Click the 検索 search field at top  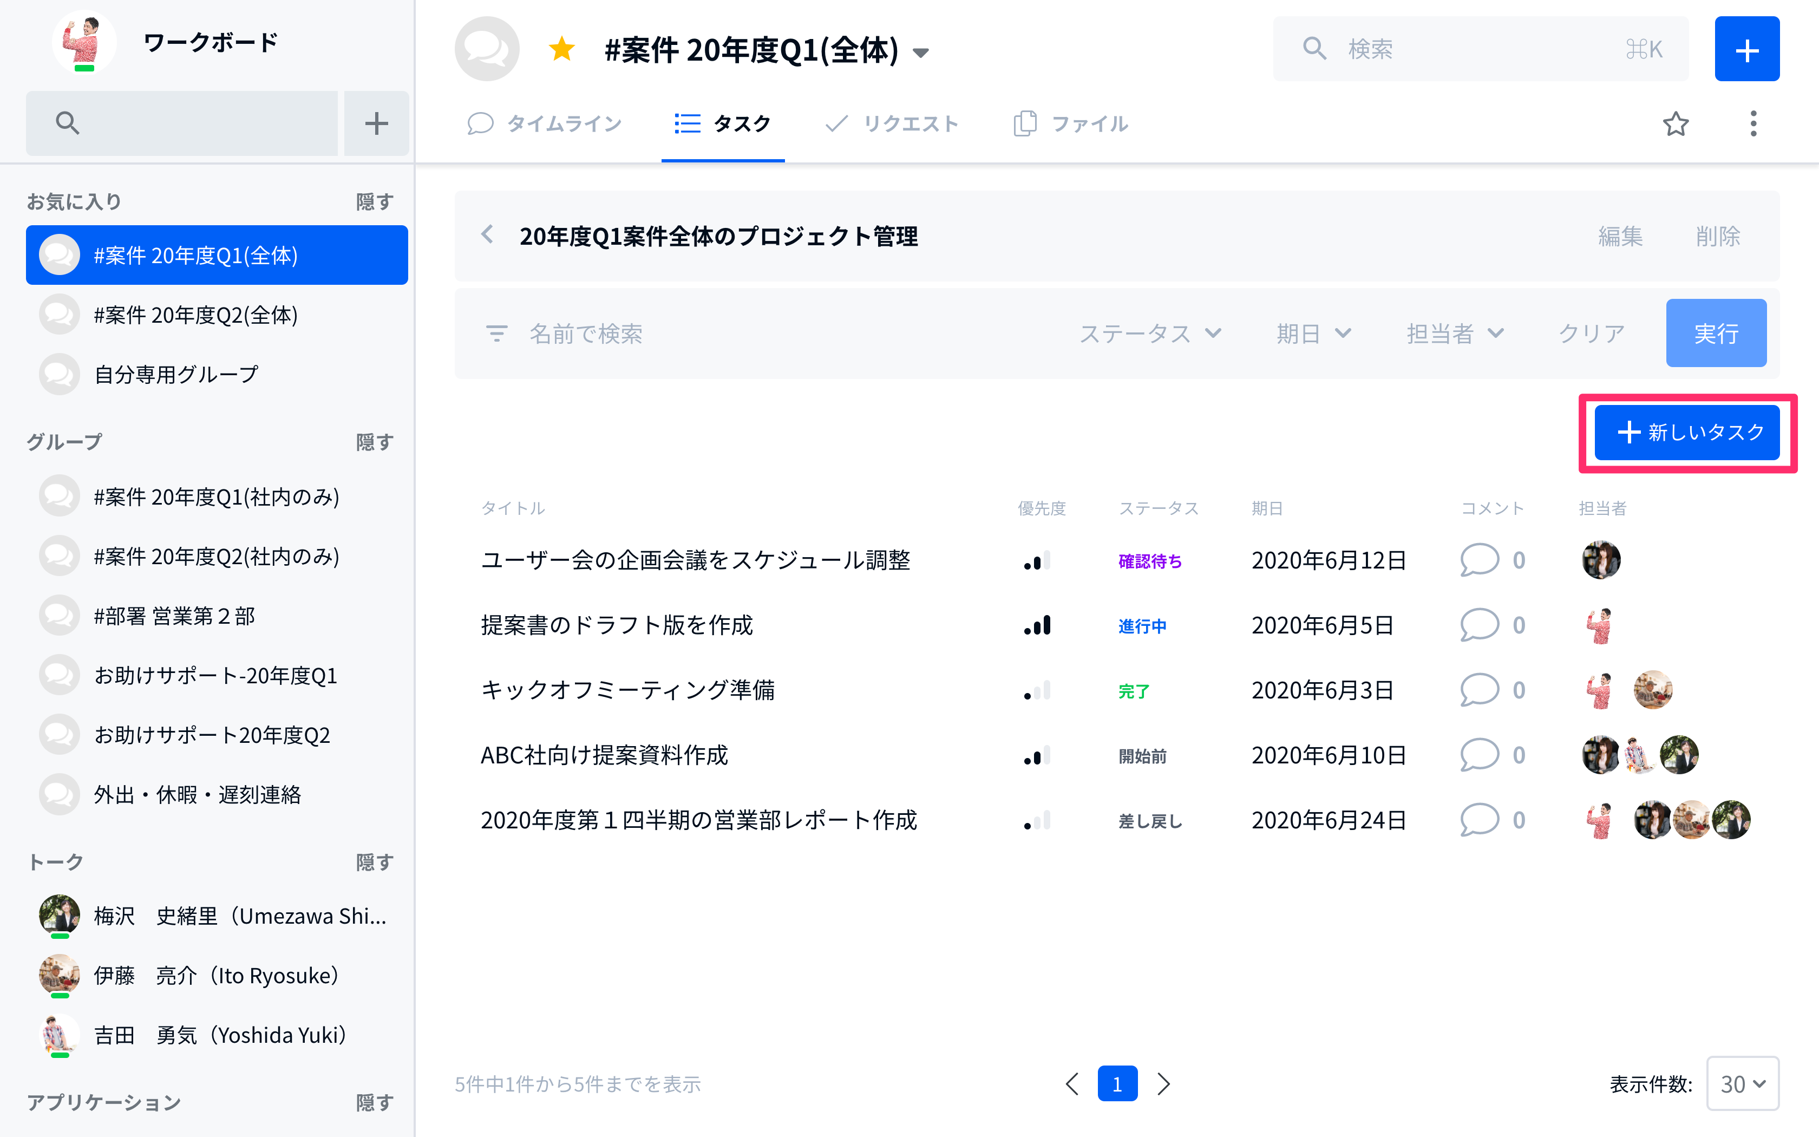point(1480,49)
